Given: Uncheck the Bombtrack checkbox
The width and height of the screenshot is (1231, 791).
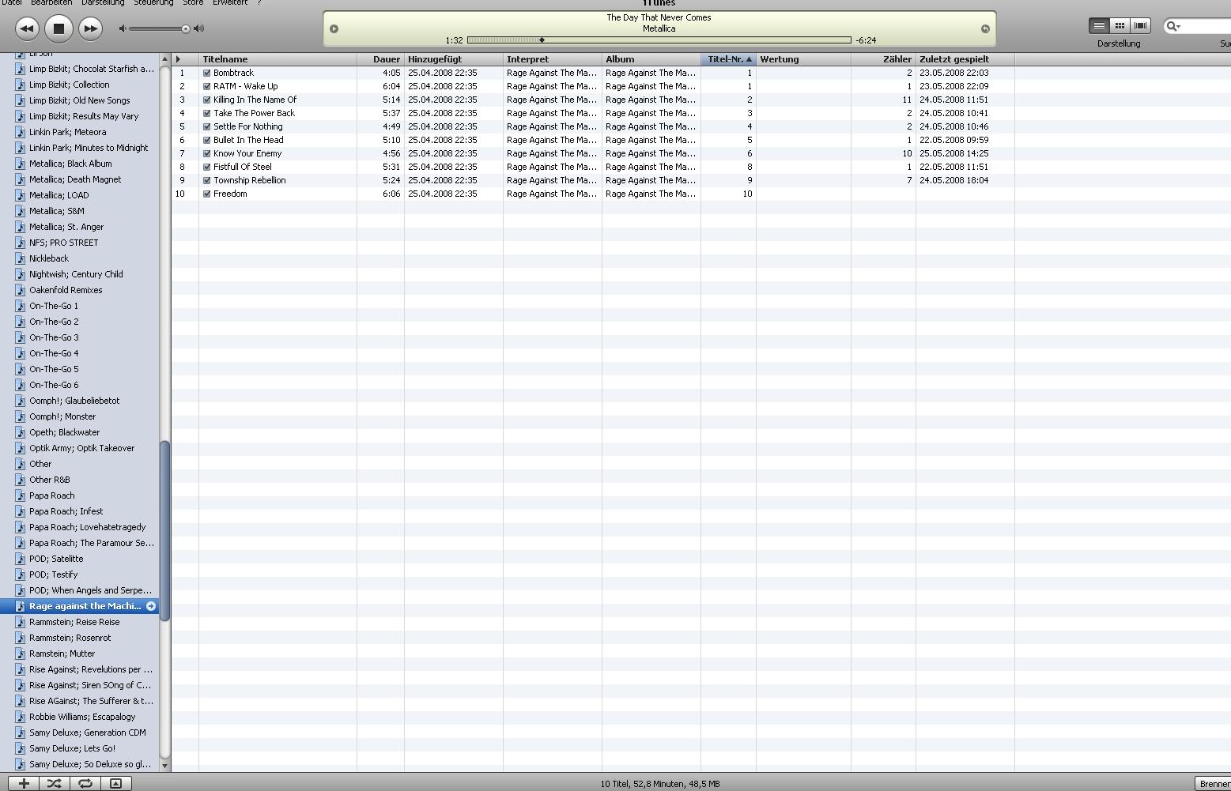Looking at the screenshot, I should (207, 73).
